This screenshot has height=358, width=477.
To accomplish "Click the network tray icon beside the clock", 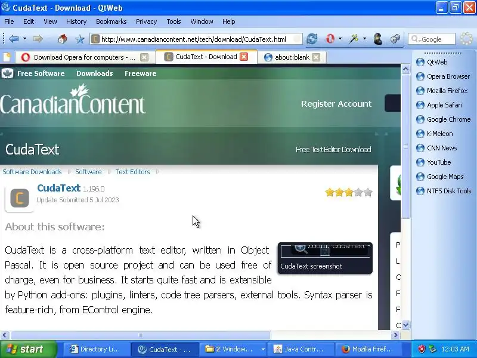I will tap(432, 349).
